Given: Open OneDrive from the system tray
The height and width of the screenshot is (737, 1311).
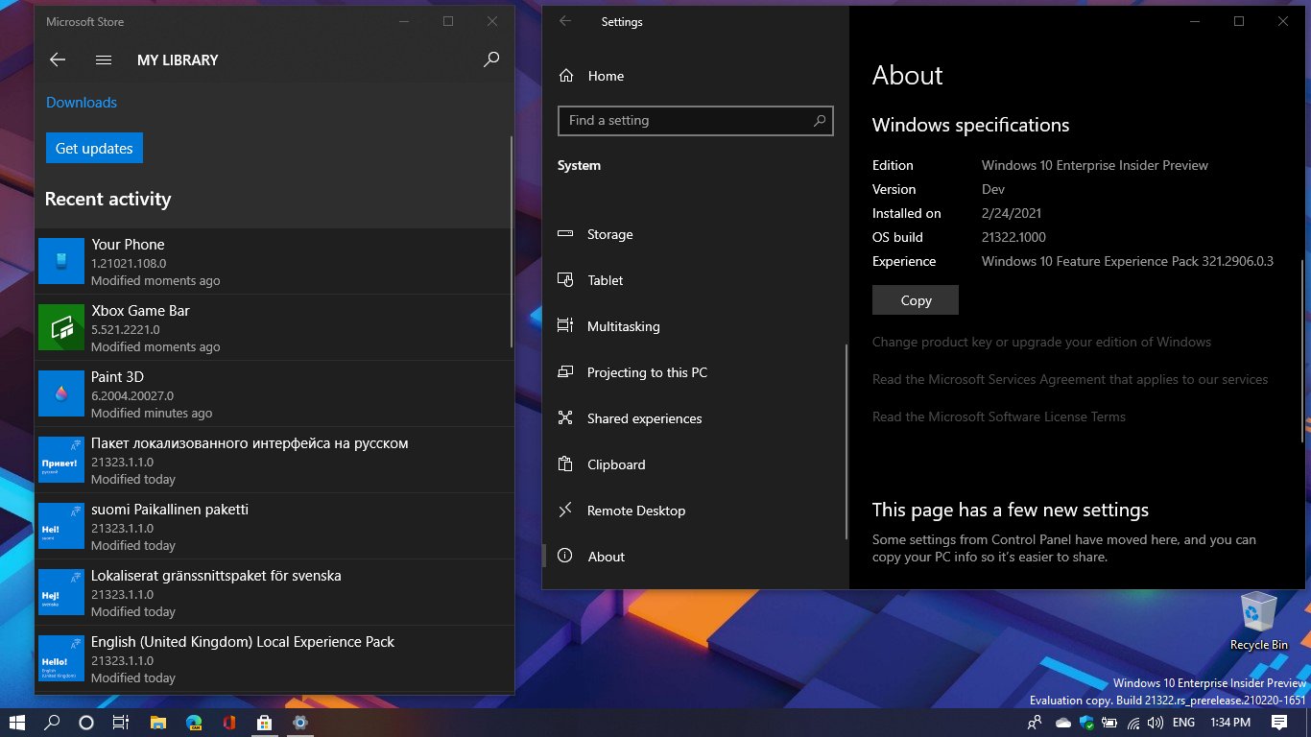Looking at the screenshot, I should coord(1063,723).
